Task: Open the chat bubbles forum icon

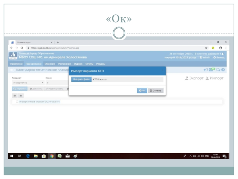Action: (218, 70)
